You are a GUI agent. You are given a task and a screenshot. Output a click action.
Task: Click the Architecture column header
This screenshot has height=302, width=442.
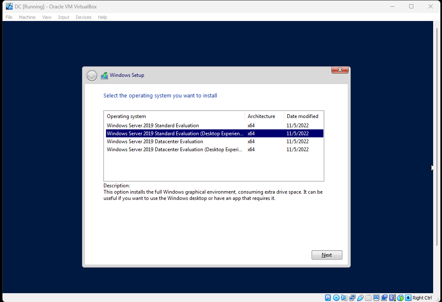click(265, 116)
